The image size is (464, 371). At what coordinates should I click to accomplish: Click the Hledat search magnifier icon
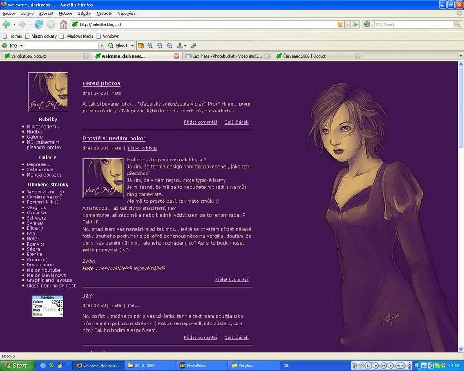tap(111, 45)
